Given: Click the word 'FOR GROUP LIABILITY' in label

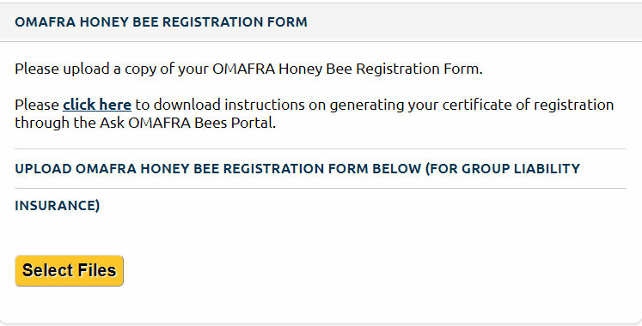Looking at the screenshot, I should [503, 169].
